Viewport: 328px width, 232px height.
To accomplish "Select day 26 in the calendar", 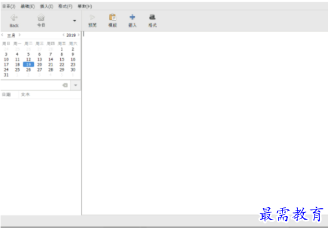I will tap(28, 70).
